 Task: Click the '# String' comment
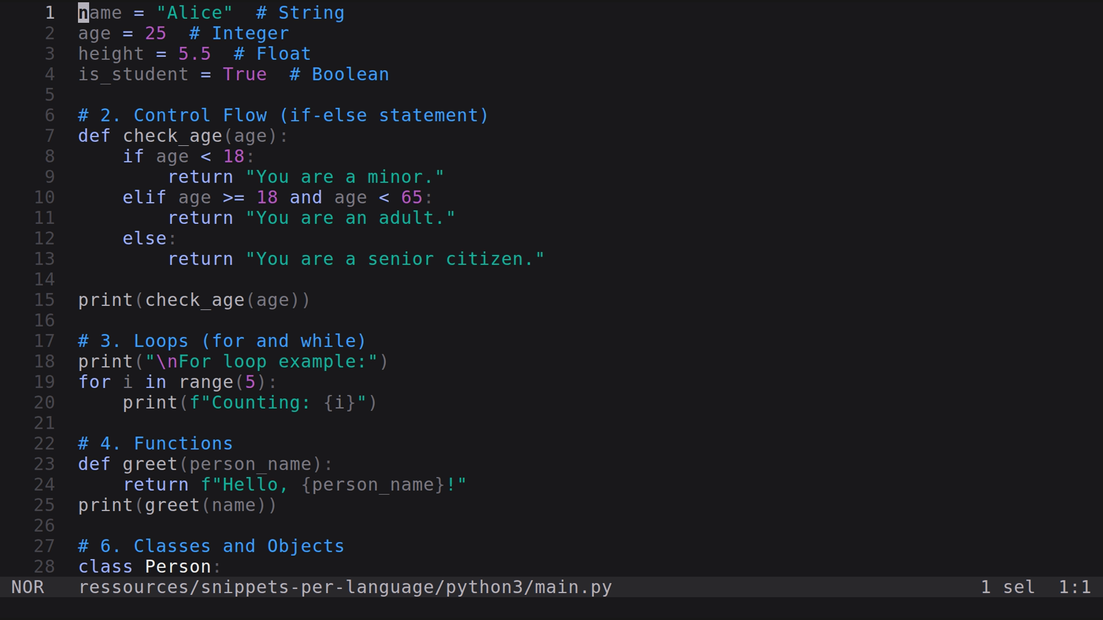pyautogui.click(x=300, y=13)
